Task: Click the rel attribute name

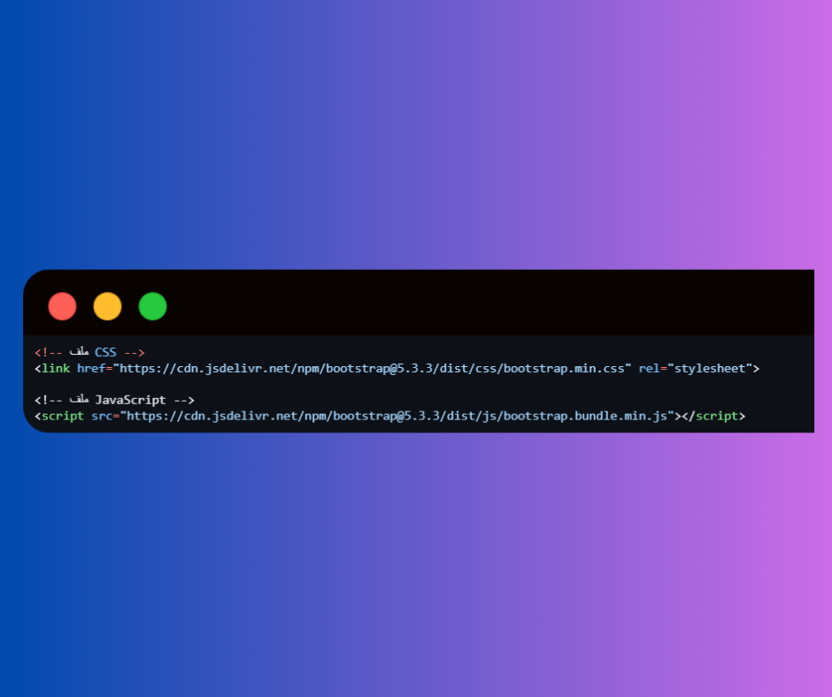Action: (x=649, y=368)
